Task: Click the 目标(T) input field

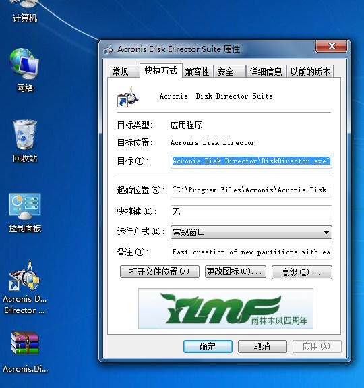Action: tap(251, 161)
